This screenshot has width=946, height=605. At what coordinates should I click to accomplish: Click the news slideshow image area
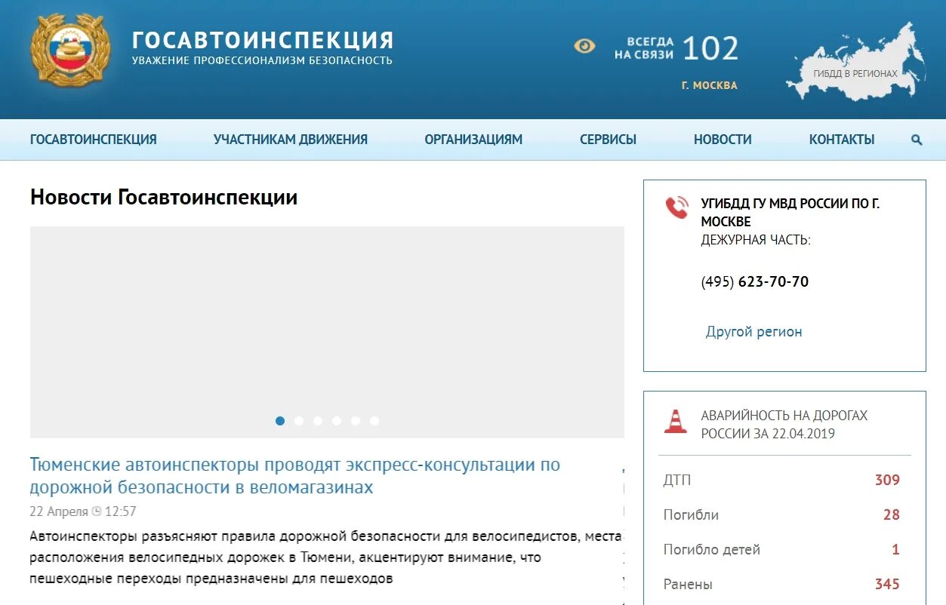tap(327, 332)
